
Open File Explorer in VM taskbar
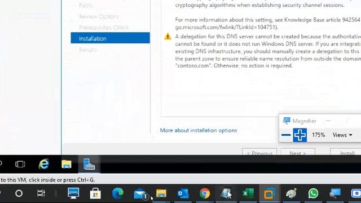tap(67, 164)
